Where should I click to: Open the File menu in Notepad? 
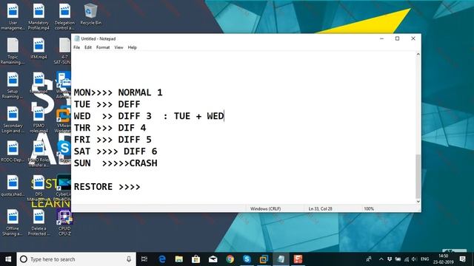(x=76, y=47)
